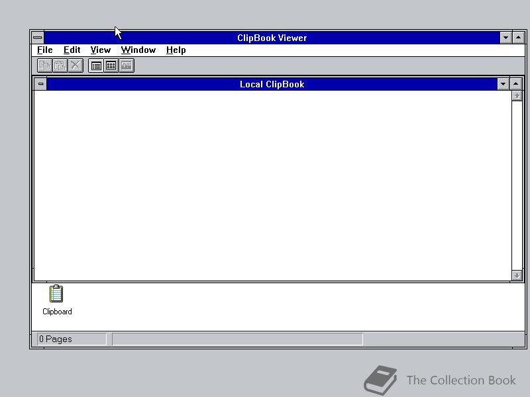Enable Table of Contents view
Screen dimensions: 530x397
(95, 65)
